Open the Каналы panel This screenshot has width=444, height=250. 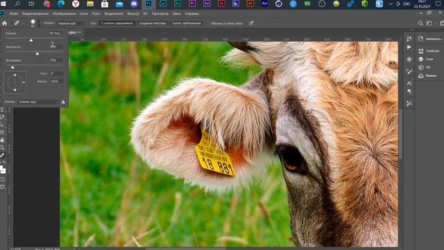tap(427, 76)
